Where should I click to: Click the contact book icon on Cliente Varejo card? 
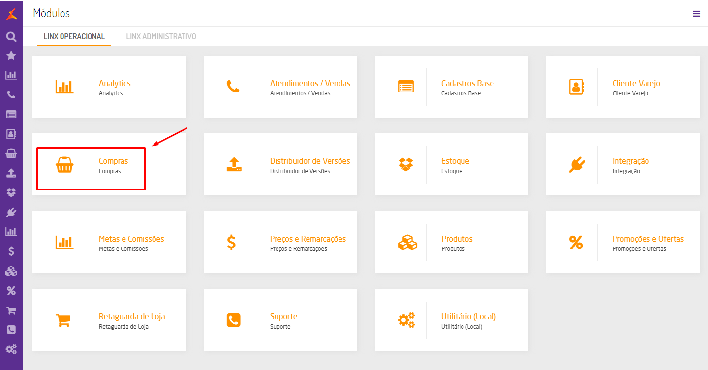[x=576, y=87]
